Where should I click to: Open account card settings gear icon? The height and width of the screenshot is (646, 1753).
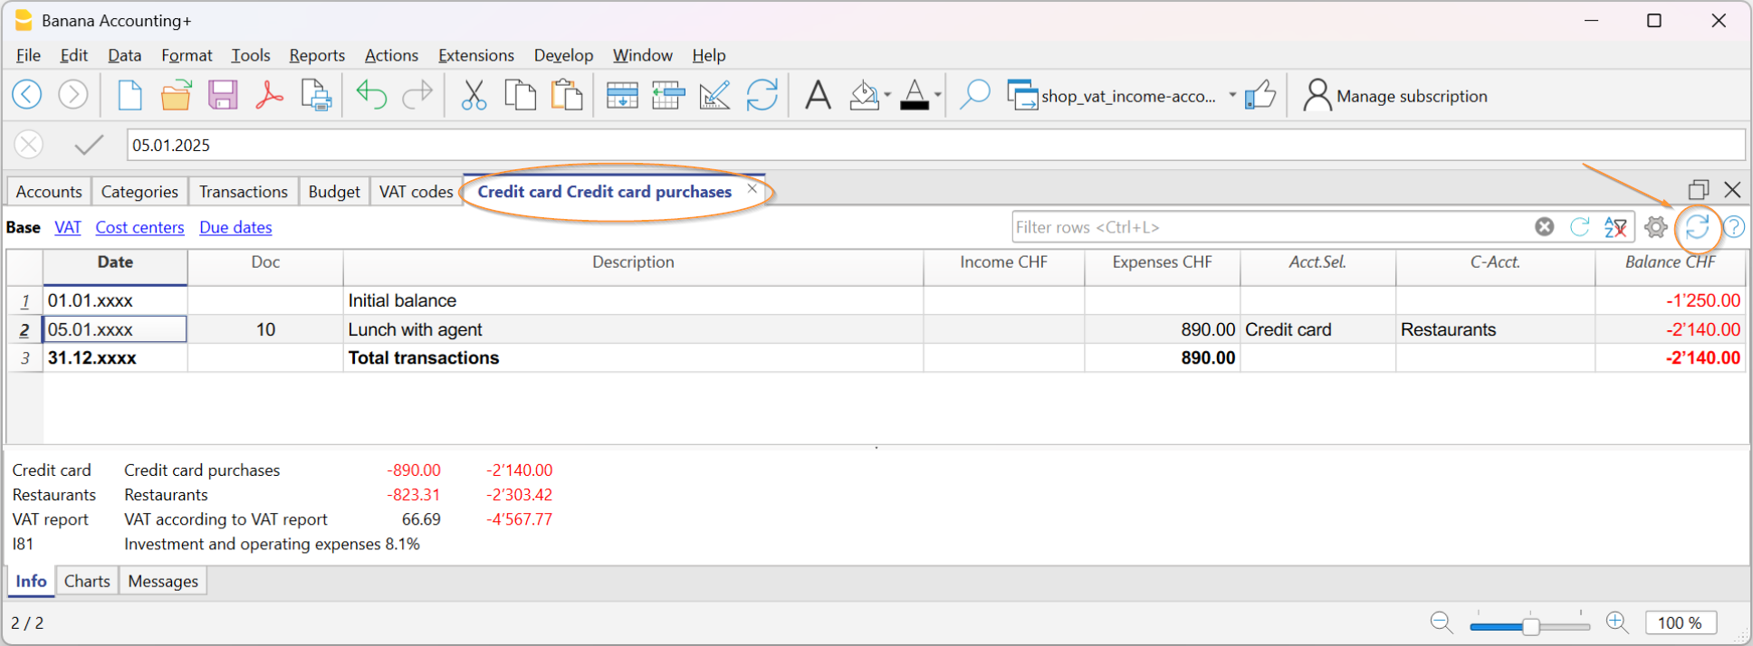(1656, 227)
